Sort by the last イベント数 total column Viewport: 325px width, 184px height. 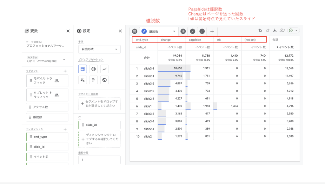[285, 47]
